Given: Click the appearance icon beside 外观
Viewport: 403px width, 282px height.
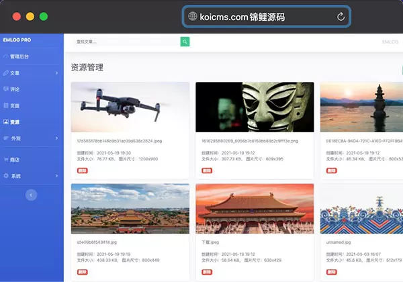Looking at the screenshot, I should tap(6, 138).
